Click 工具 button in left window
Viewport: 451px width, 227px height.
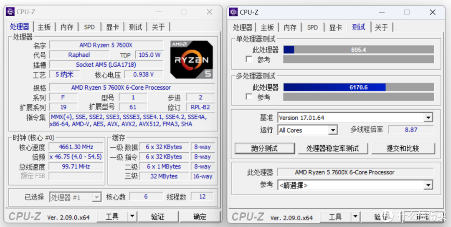pos(112,217)
